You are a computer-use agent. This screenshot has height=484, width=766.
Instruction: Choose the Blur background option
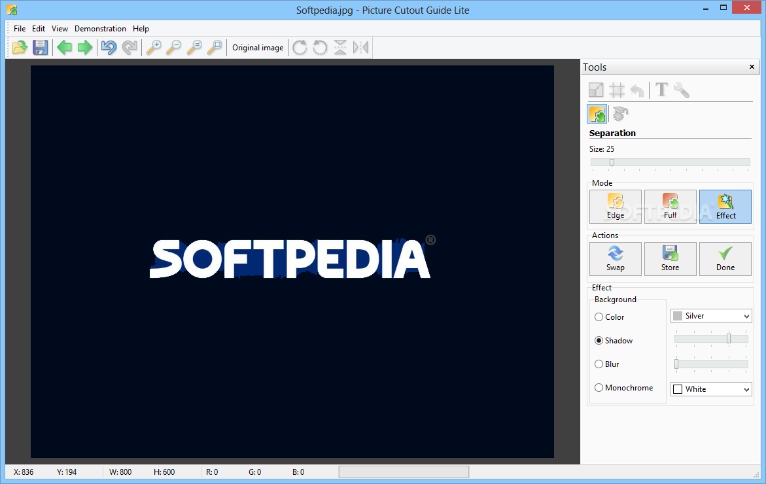click(599, 364)
